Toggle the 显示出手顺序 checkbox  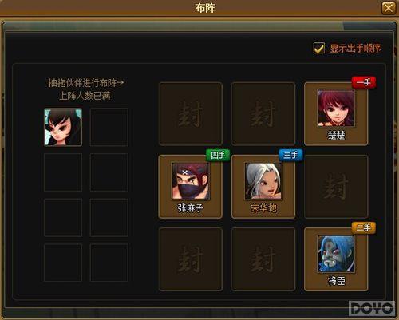point(319,48)
